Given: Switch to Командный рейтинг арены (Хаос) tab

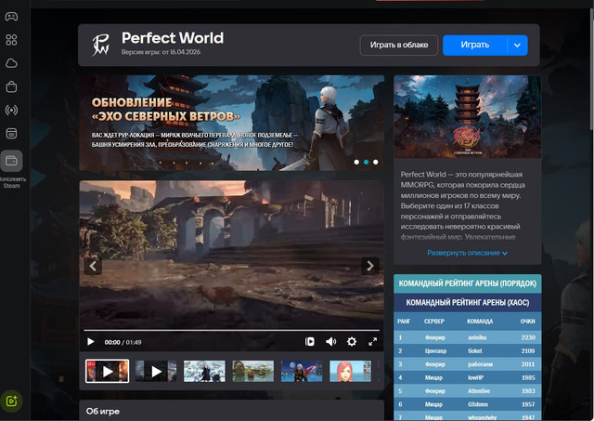Looking at the screenshot, I should (467, 303).
